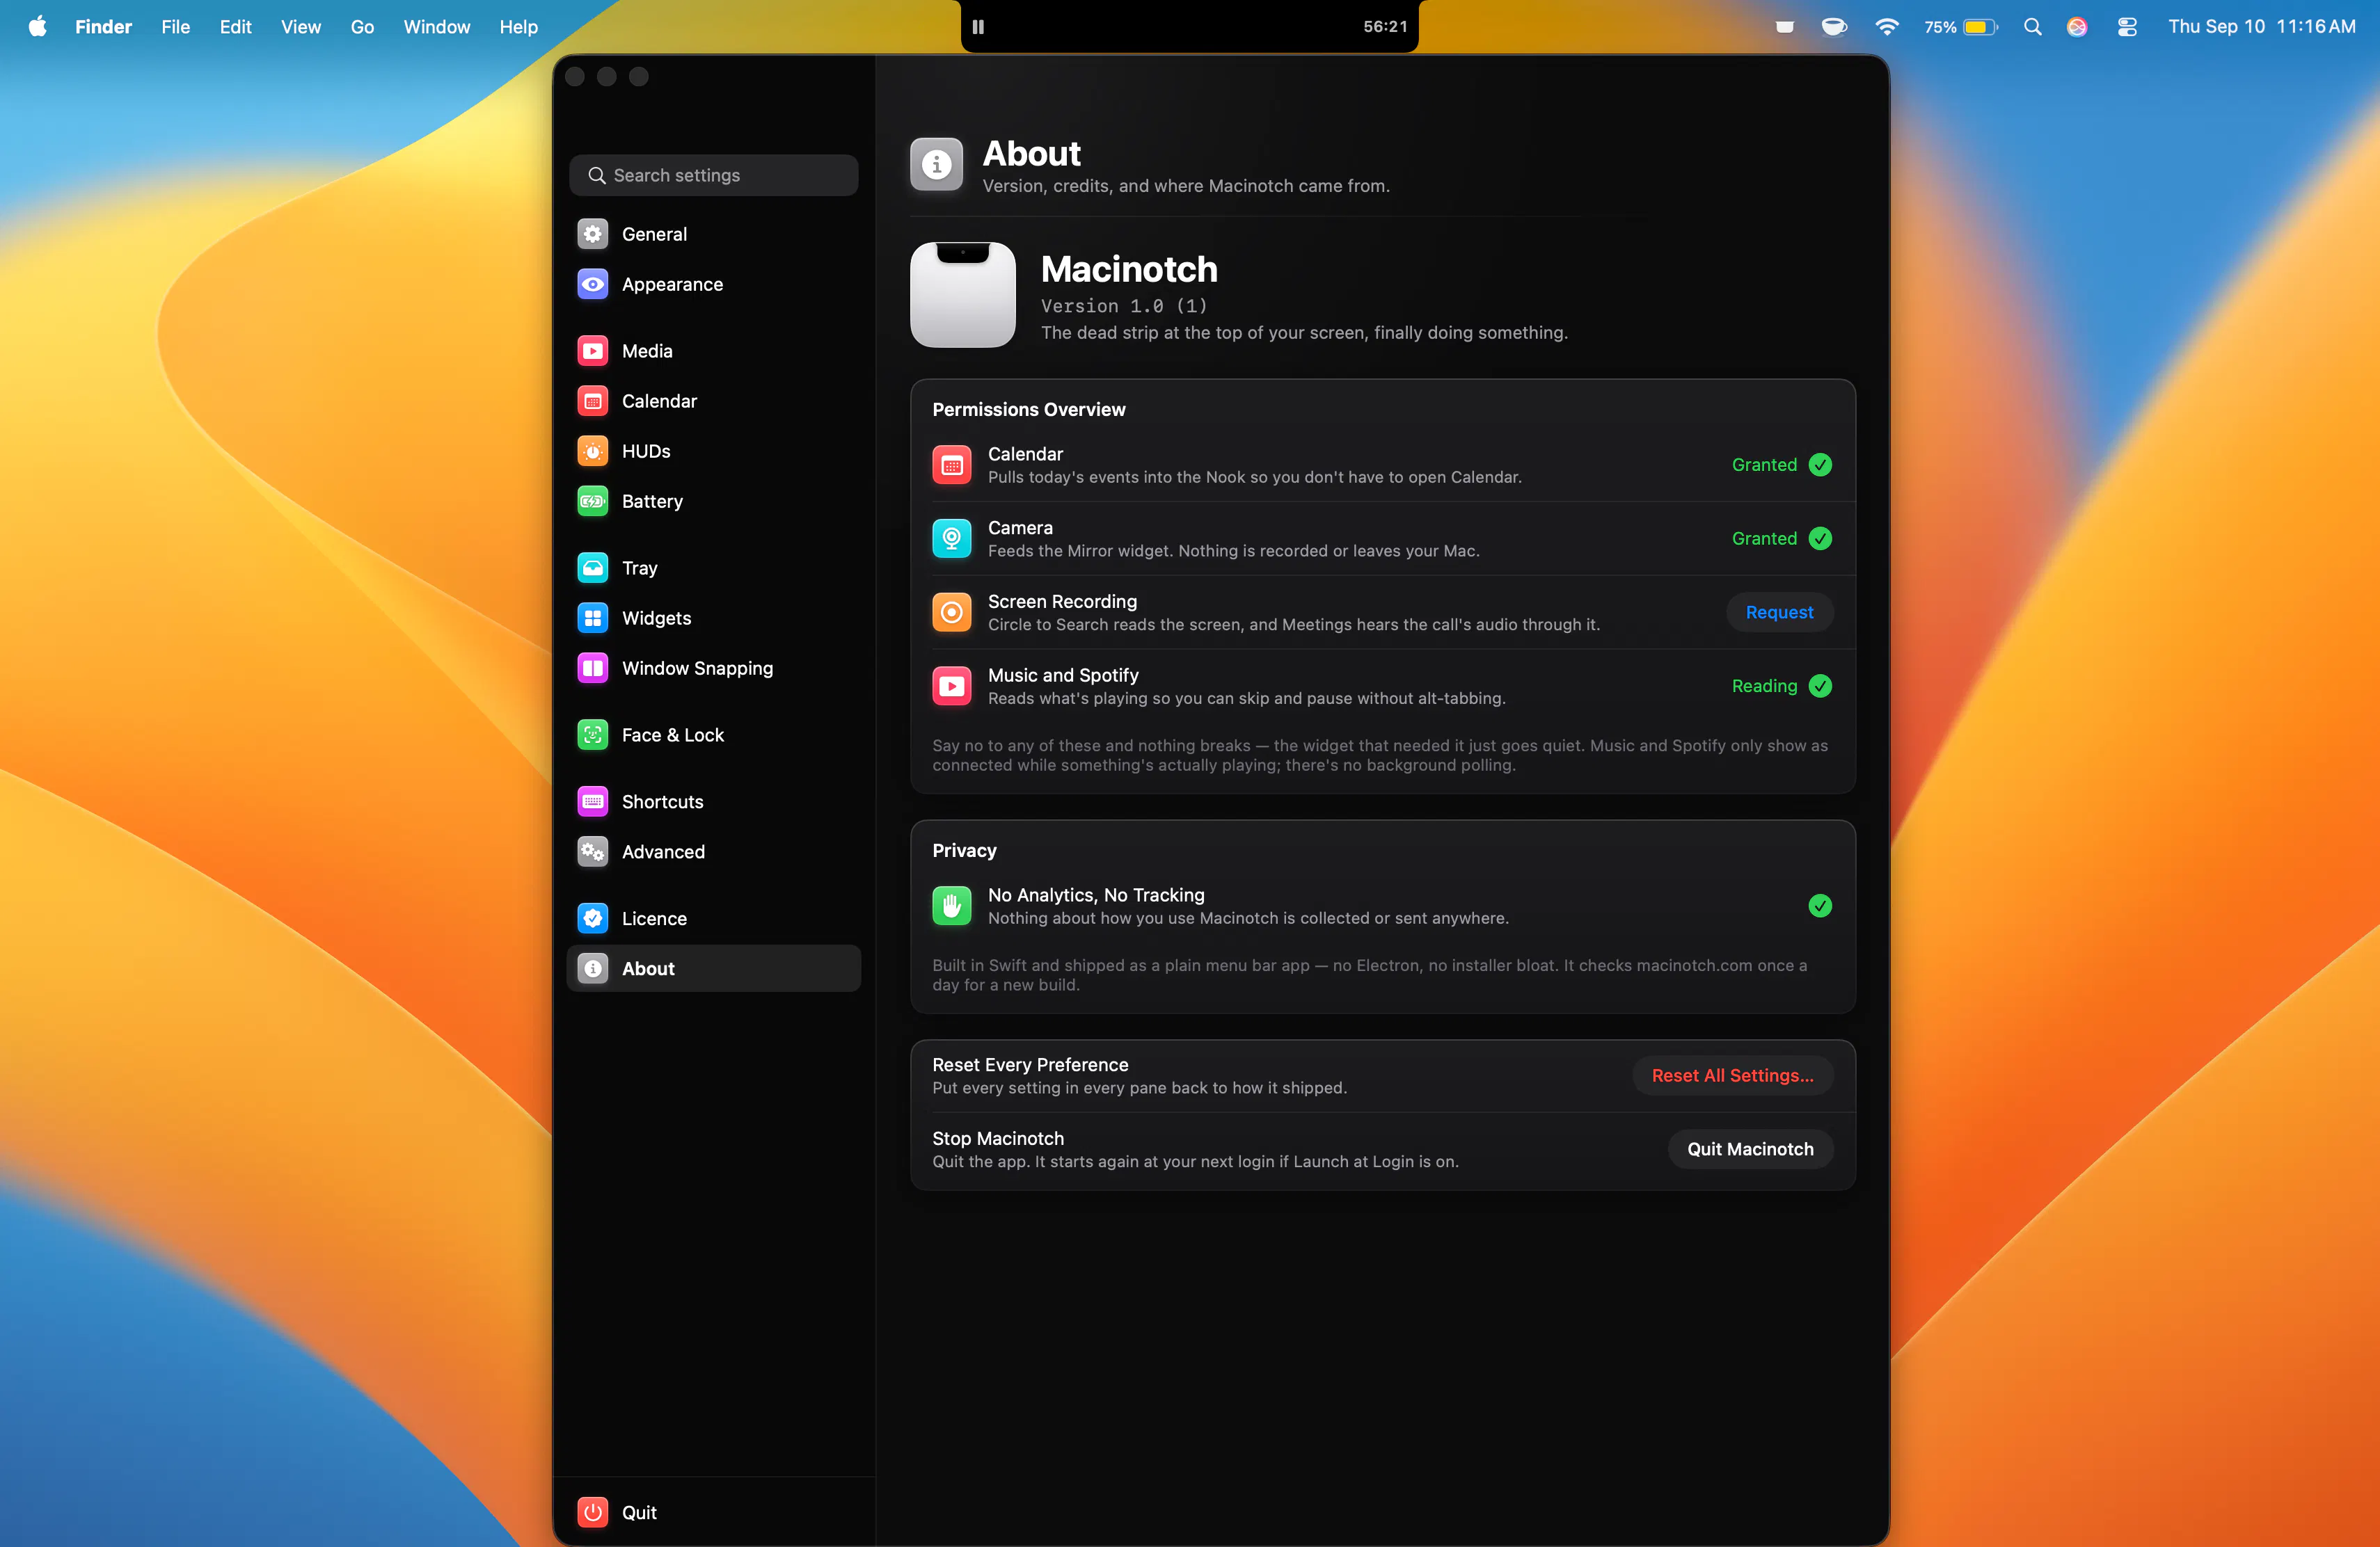Select the blue Widgets grid icon
The image size is (2380, 1547).
[x=593, y=618]
